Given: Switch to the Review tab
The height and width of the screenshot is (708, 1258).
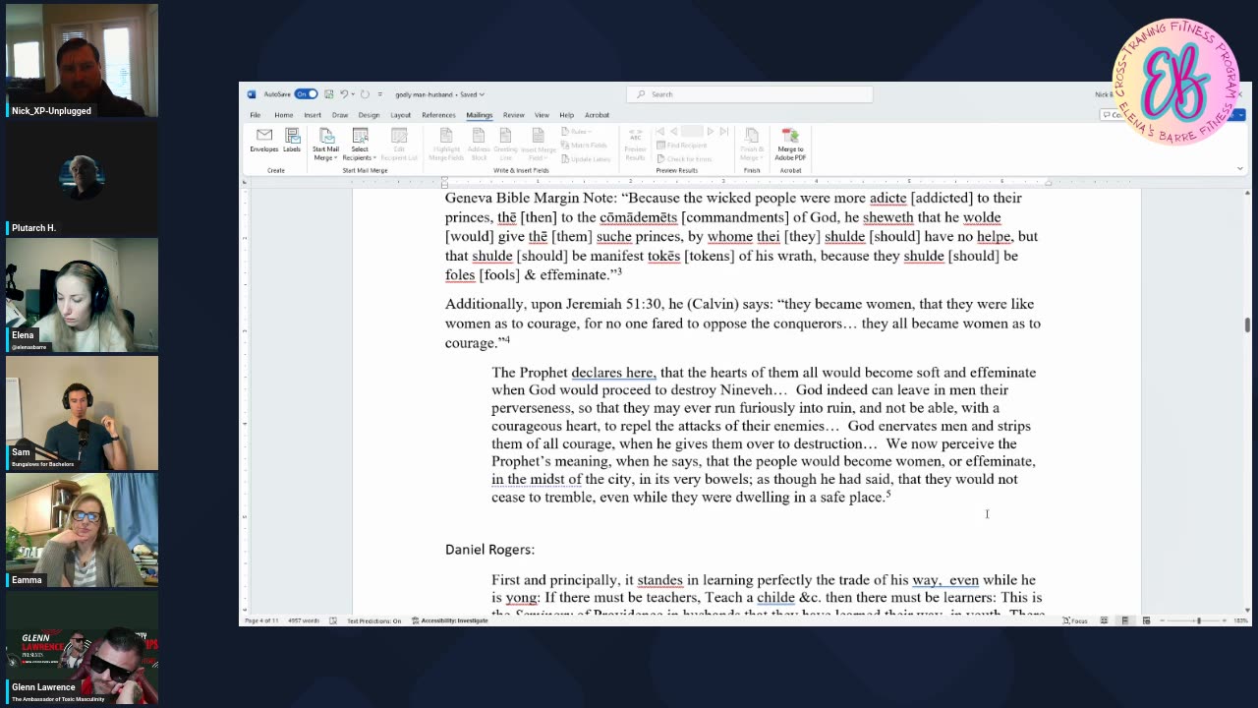Looking at the screenshot, I should click(x=513, y=115).
